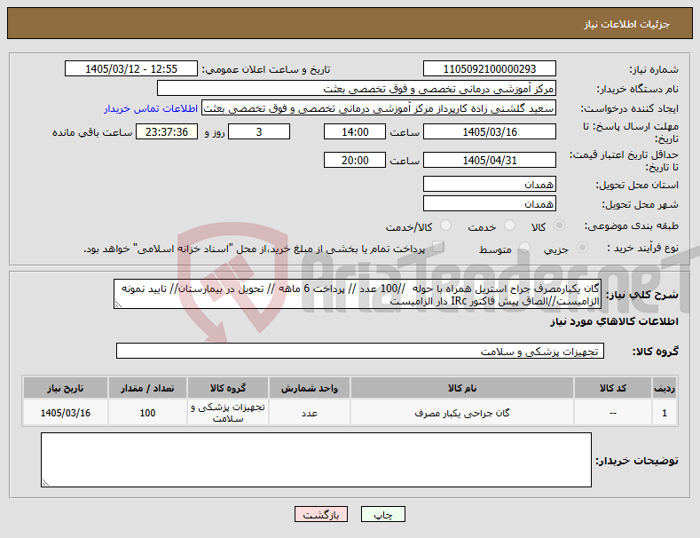Select the جزیی purchase type radio
Image resolution: width=700 pixels, height=538 pixels.
pos(582,248)
